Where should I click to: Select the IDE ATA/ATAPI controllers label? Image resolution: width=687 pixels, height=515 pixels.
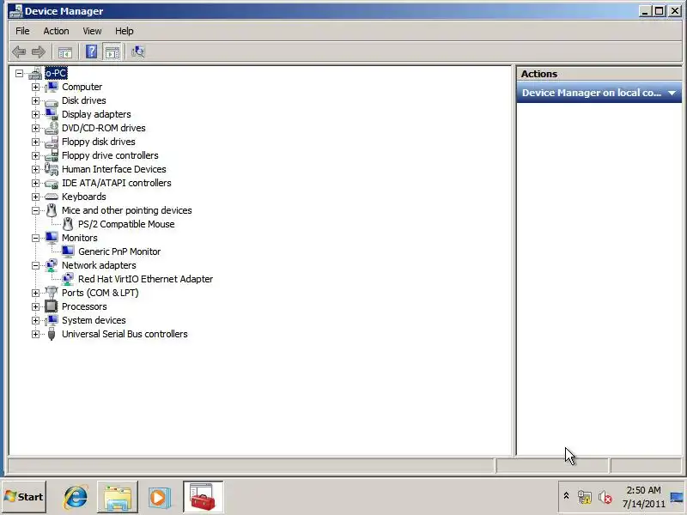[x=117, y=183]
